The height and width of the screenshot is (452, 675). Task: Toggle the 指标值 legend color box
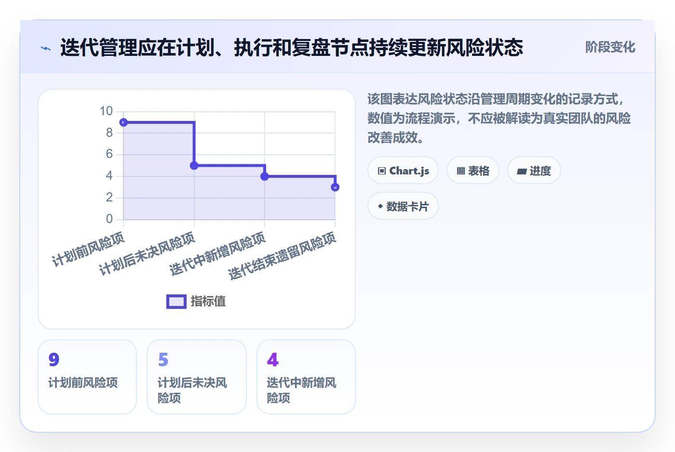point(176,302)
